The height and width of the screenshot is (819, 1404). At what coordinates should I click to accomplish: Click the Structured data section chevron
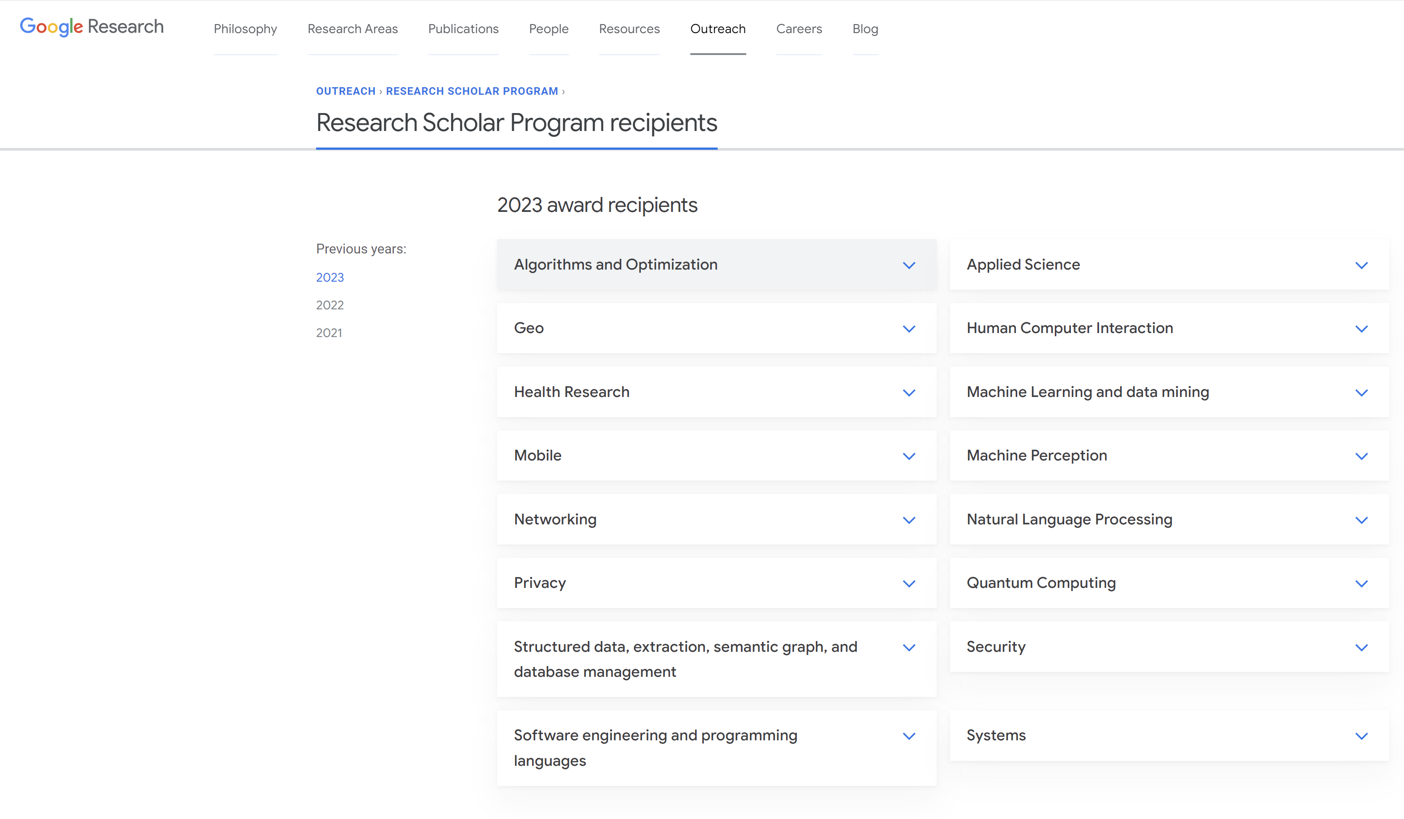click(x=909, y=647)
